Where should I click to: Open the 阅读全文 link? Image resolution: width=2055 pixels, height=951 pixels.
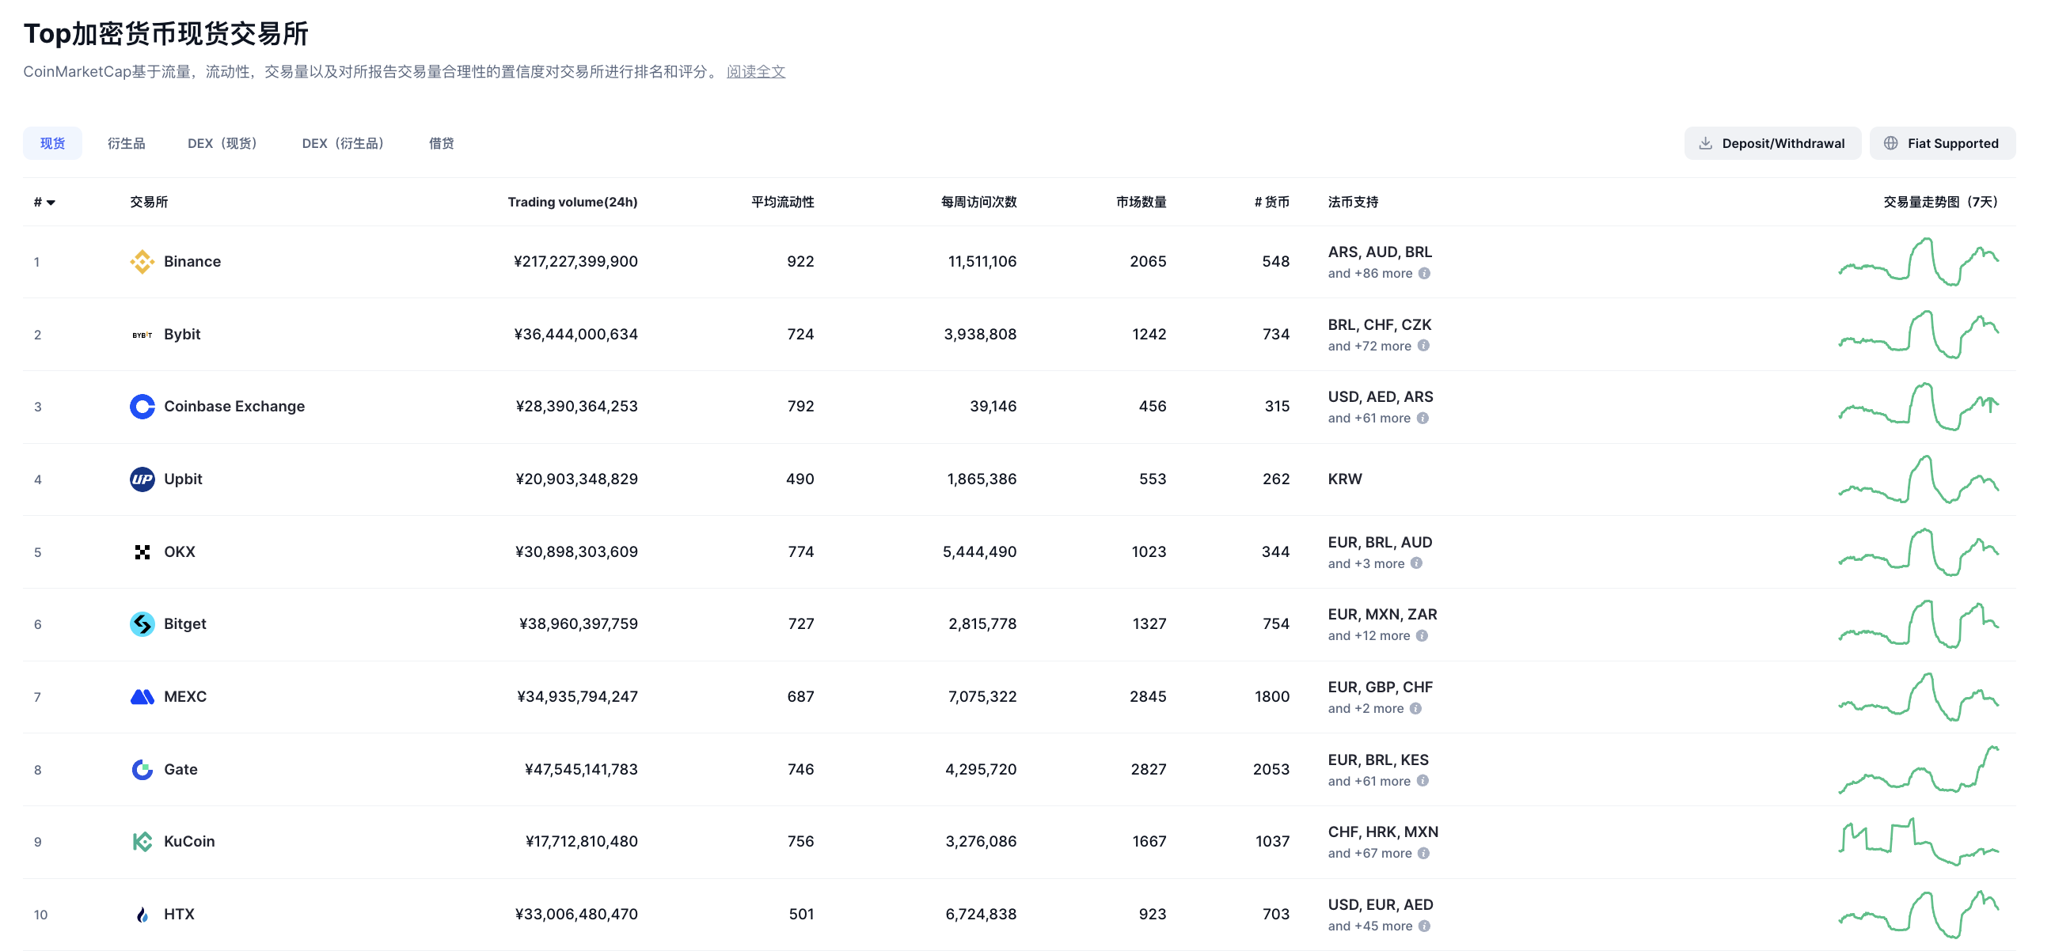(755, 72)
